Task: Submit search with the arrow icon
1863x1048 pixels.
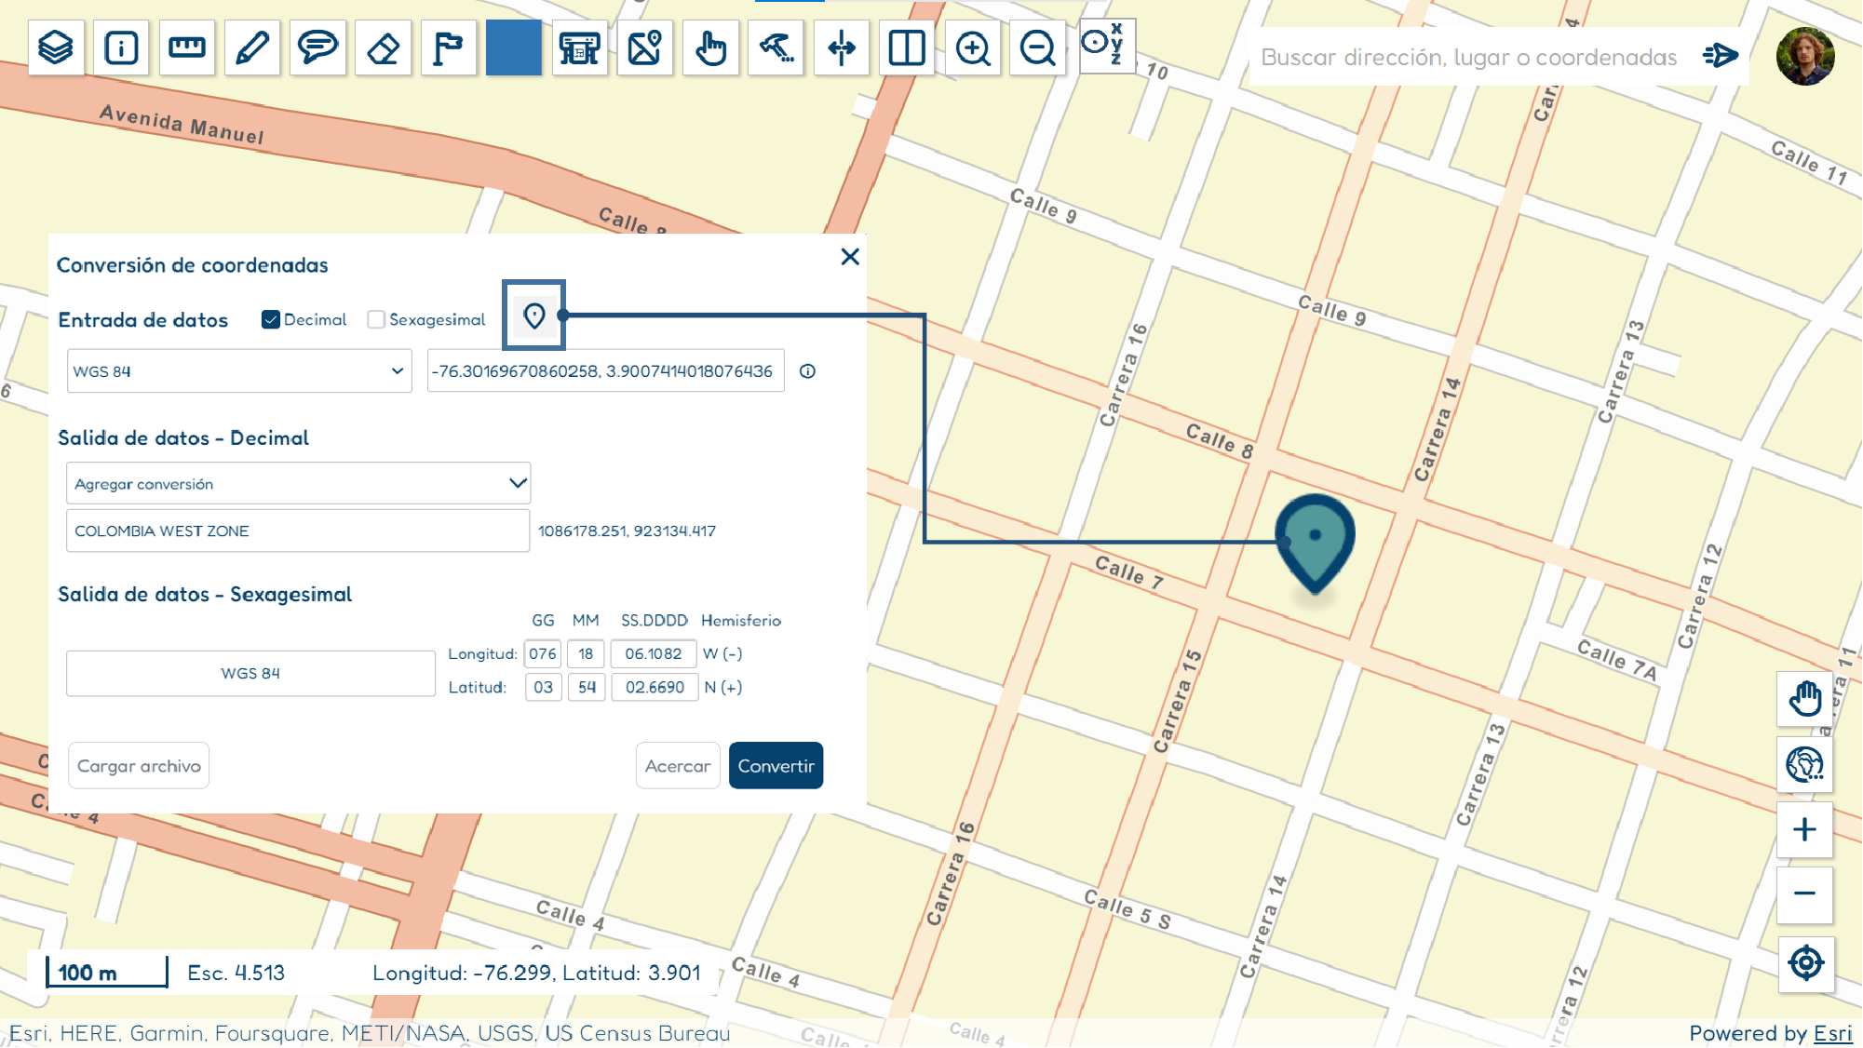Action: pyautogui.click(x=1721, y=56)
